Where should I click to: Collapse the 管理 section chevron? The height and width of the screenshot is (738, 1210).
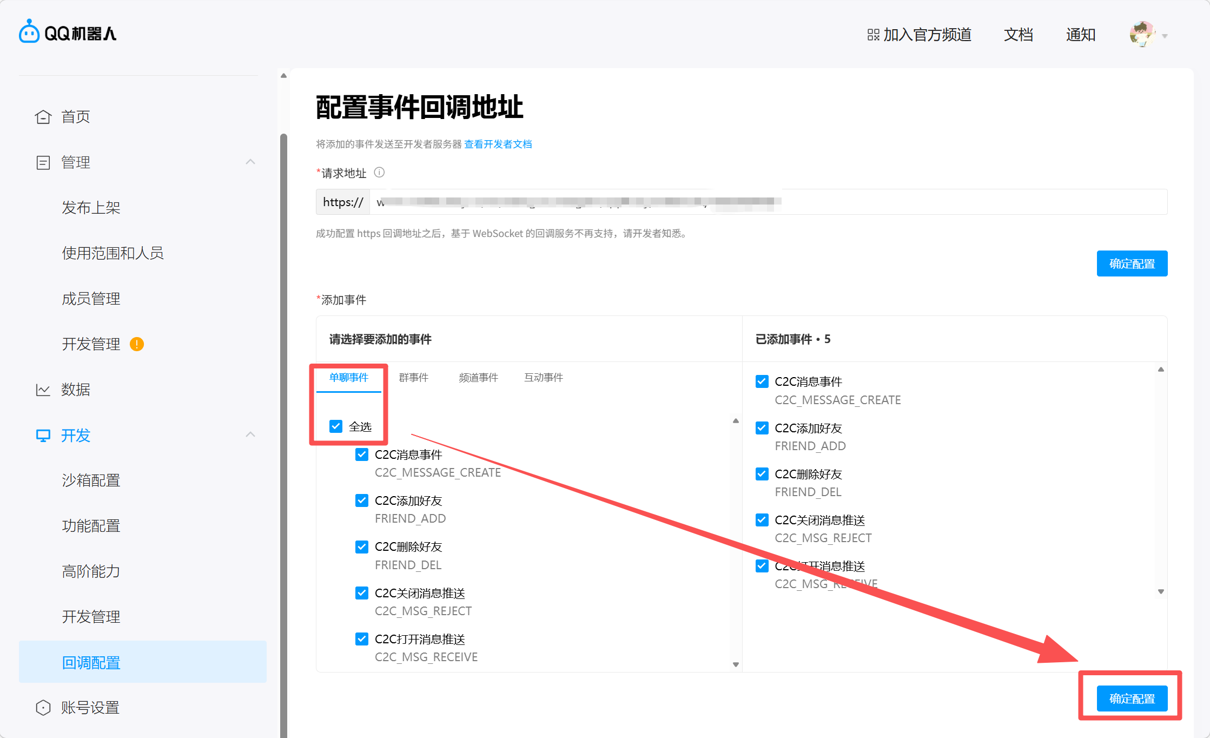point(250,162)
